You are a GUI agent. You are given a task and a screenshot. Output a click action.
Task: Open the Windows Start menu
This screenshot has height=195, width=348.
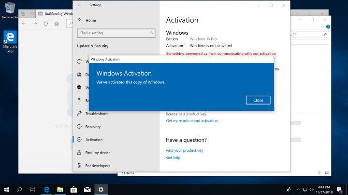click(6, 190)
